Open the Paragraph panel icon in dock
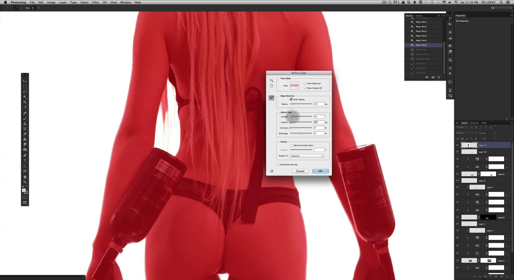Image resolution: width=514 pixels, height=280 pixels. (x=450, y=74)
